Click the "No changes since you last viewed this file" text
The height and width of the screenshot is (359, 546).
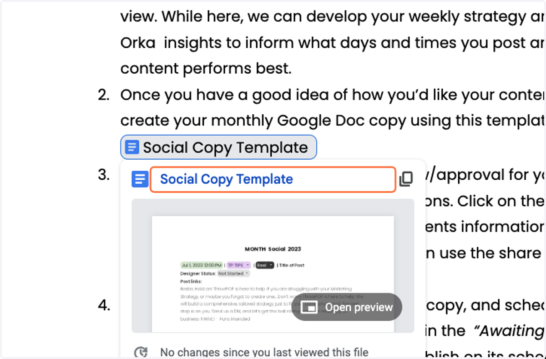click(x=264, y=352)
